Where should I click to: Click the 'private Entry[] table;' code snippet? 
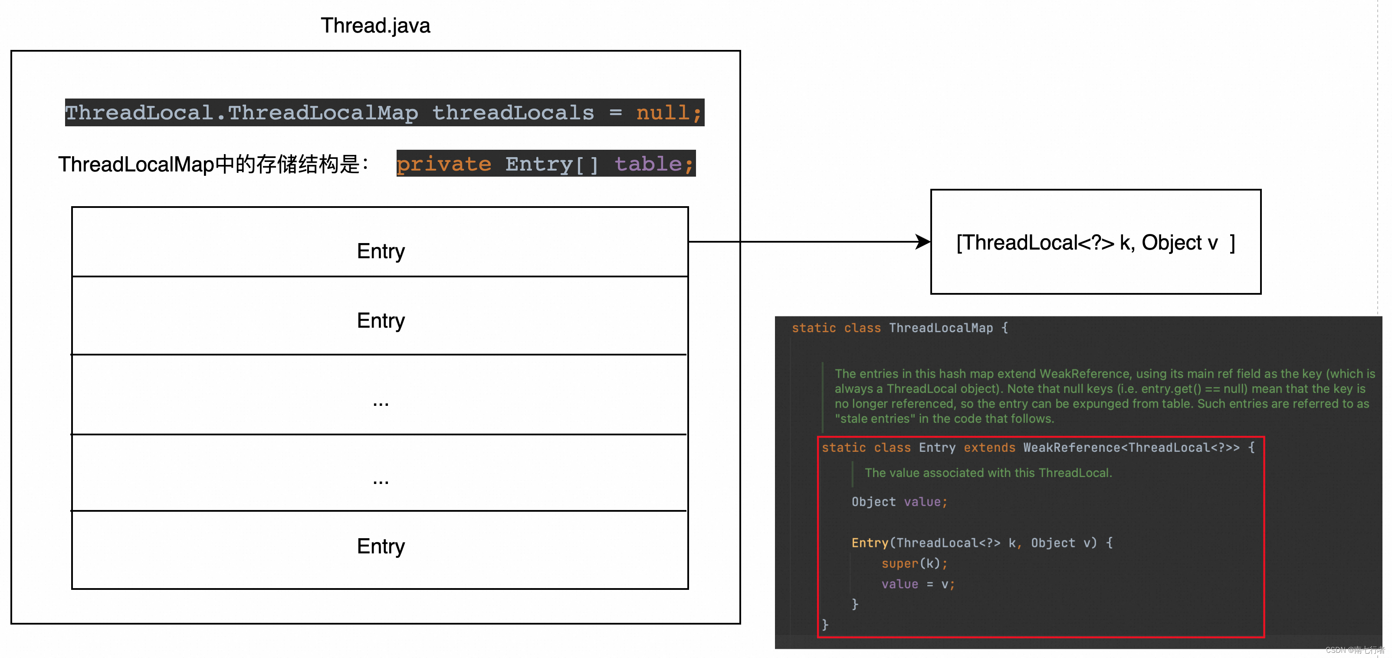tap(546, 164)
